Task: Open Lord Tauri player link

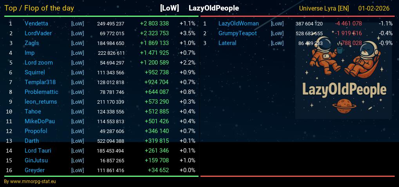Action: pos(38,151)
